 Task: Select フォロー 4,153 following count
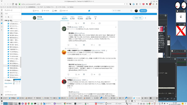click(72, 18)
